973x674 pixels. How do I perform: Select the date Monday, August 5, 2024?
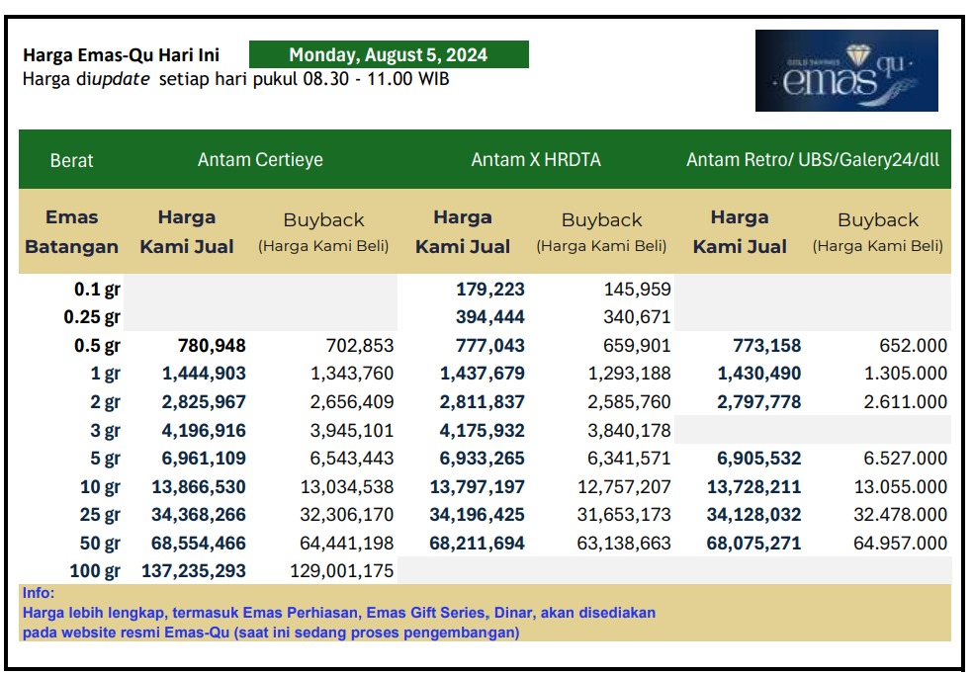point(389,54)
